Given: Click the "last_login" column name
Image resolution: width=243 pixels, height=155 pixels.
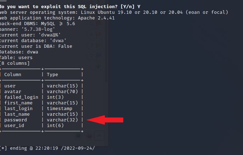Looking at the screenshot, I should [18, 109].
